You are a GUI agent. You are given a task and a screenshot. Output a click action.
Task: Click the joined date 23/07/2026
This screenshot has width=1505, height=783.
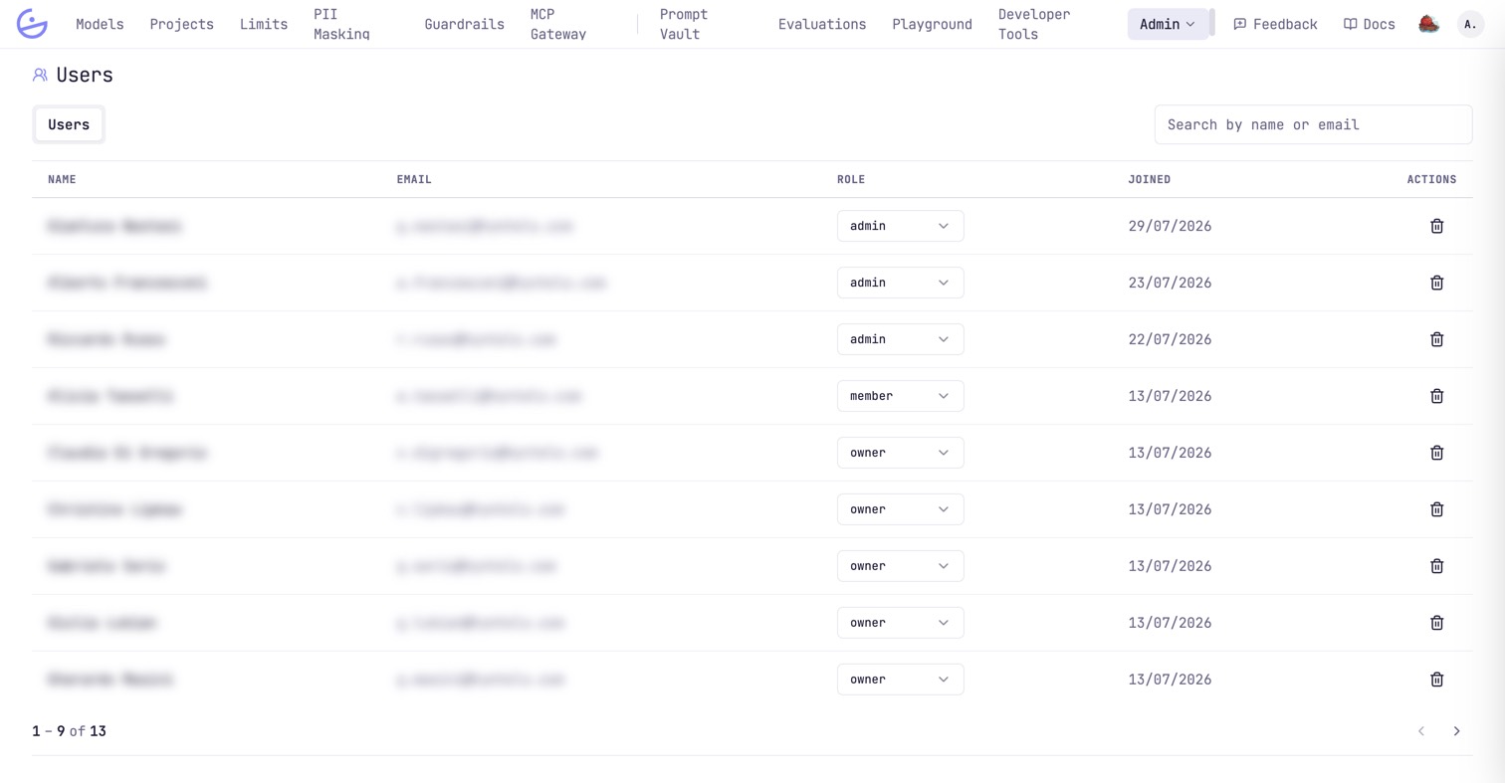pyautogui.click(x=1170, y=283)
